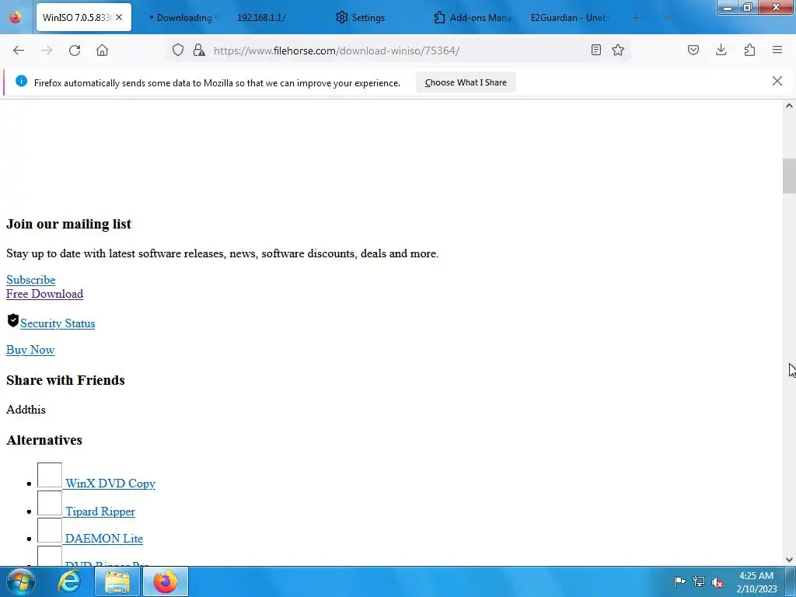Click the Firefox taskbar button
This screenshot has width=796, height=597.
click(166, 581)
